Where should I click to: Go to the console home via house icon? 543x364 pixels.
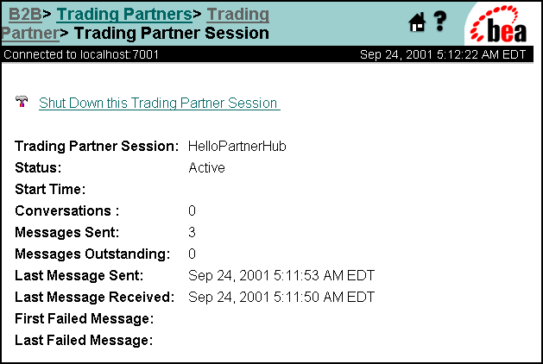[x=417, y=22]
